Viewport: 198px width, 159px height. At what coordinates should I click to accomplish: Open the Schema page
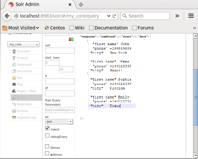pos(27,111)
